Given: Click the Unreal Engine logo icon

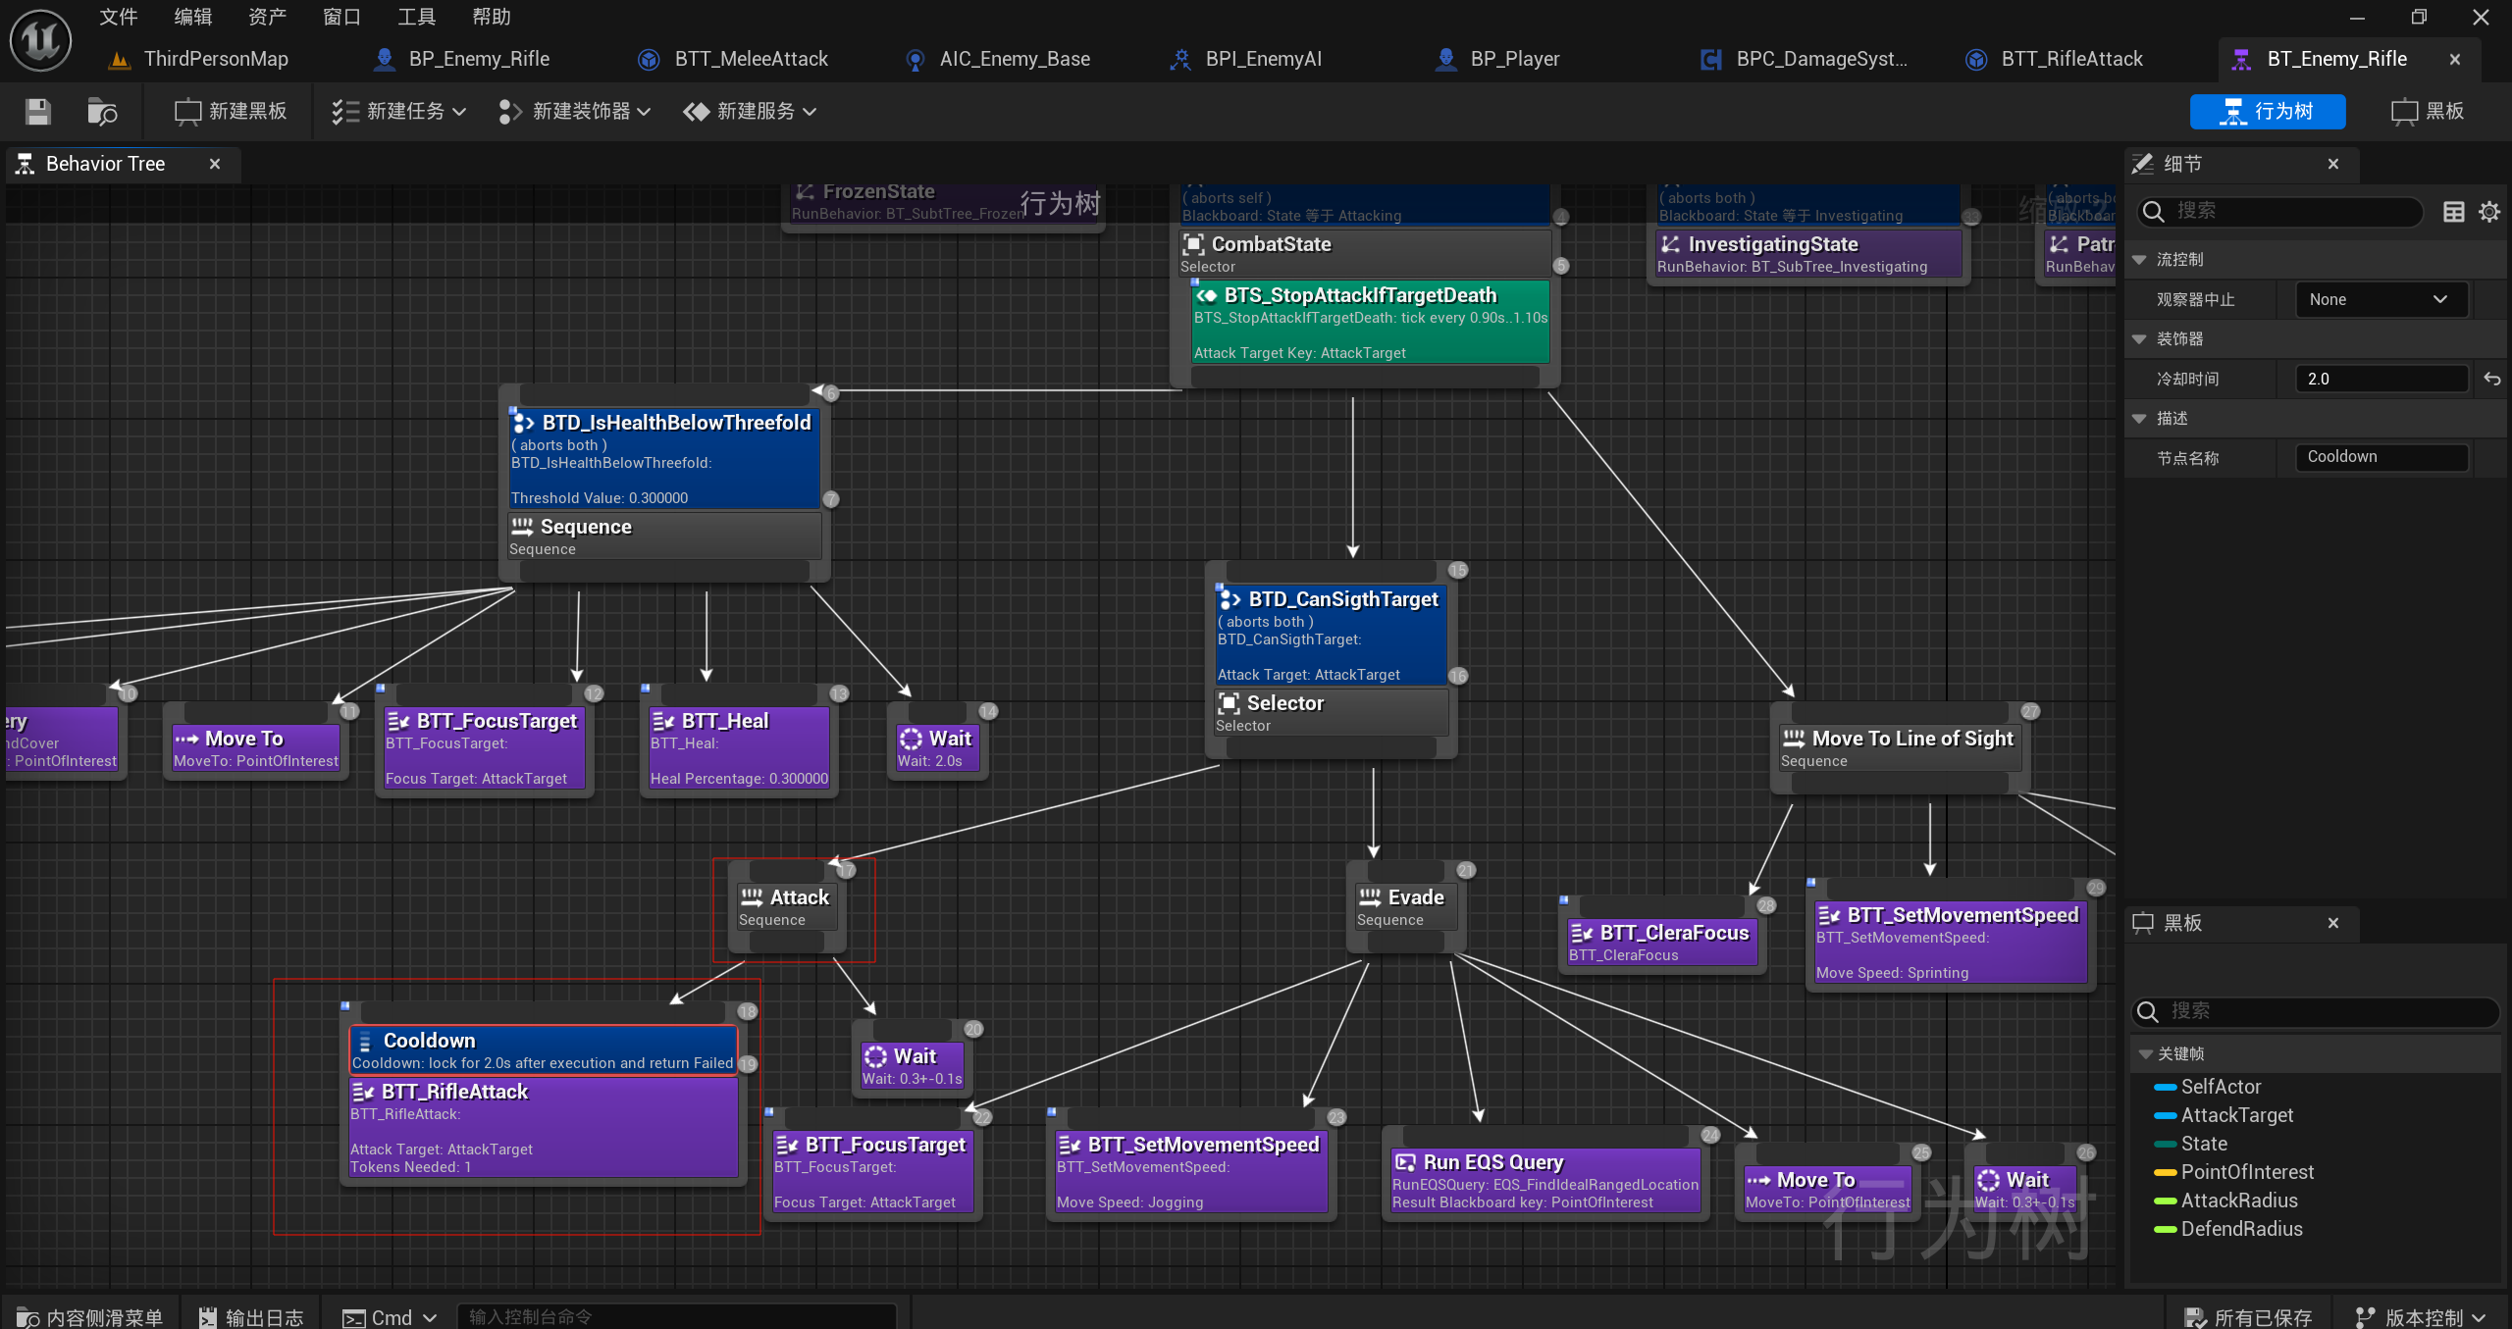Looking at the screenshot, I should tap(40, 40).
